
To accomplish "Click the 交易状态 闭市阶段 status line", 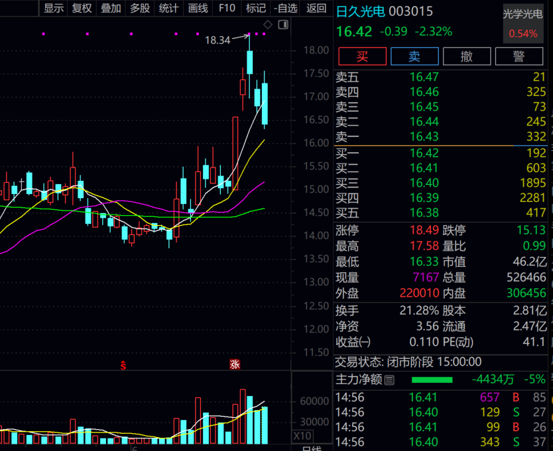I will click(x=408, y=362).
